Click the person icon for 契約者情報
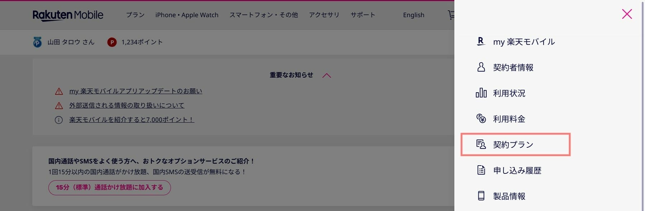This screenshot has width=645, height=211. pyautogui.click(x=481, y=67)
